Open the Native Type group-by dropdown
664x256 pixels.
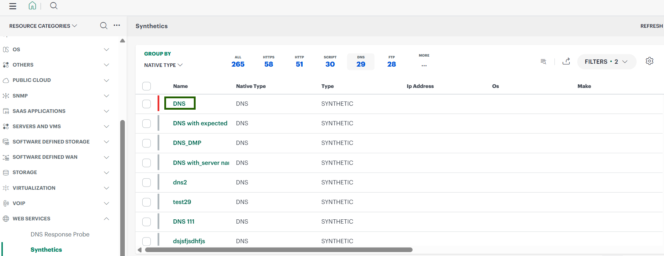point(163,65)
